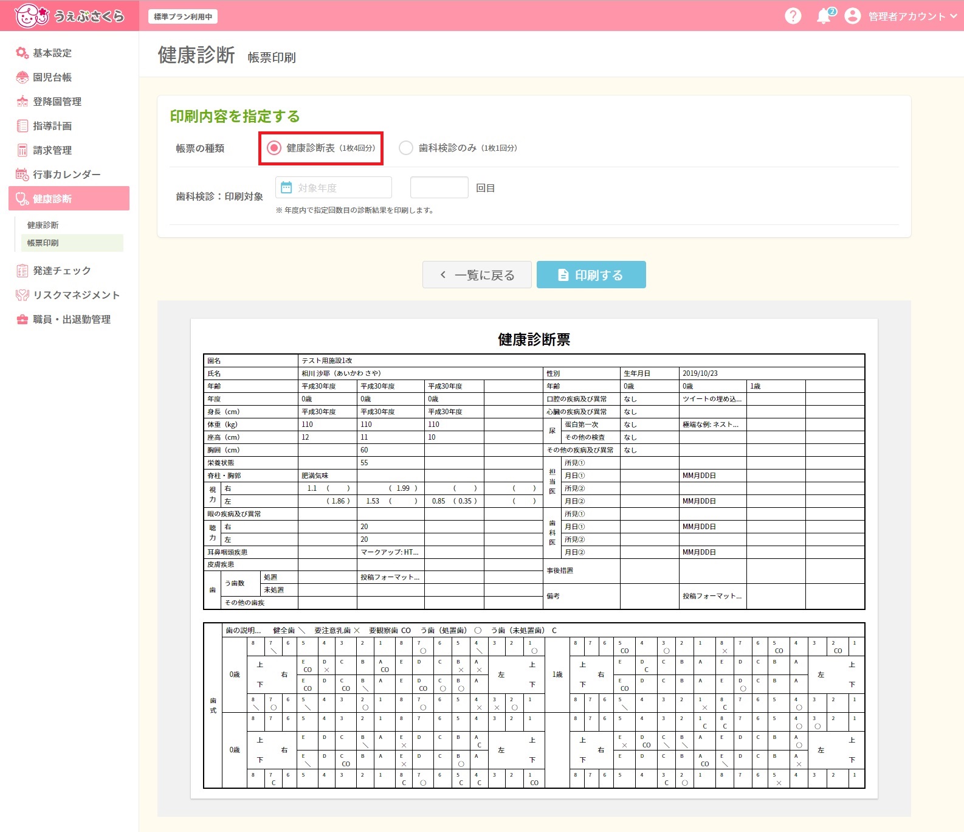Click the 行事カレンダー calendar icon

(x=22, y=175)
